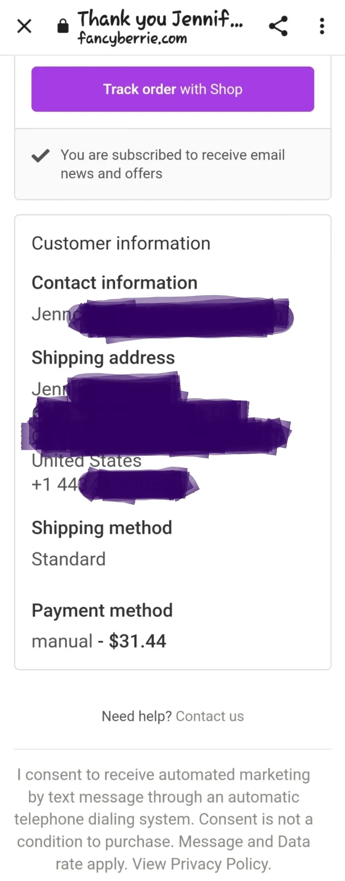Tap the email subscription checkmark icon

[40, 155]
